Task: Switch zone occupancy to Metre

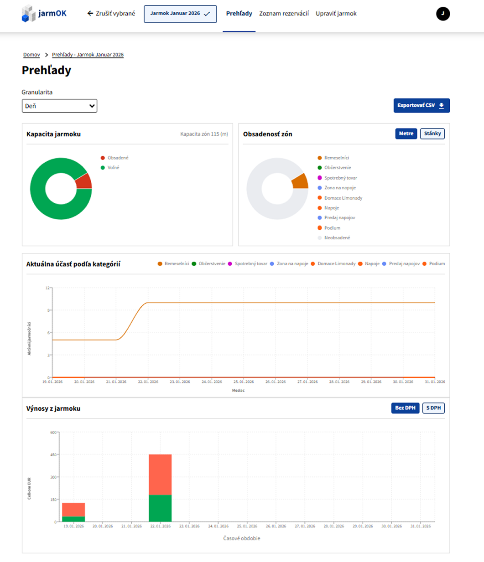Action: tap(406, 134)
